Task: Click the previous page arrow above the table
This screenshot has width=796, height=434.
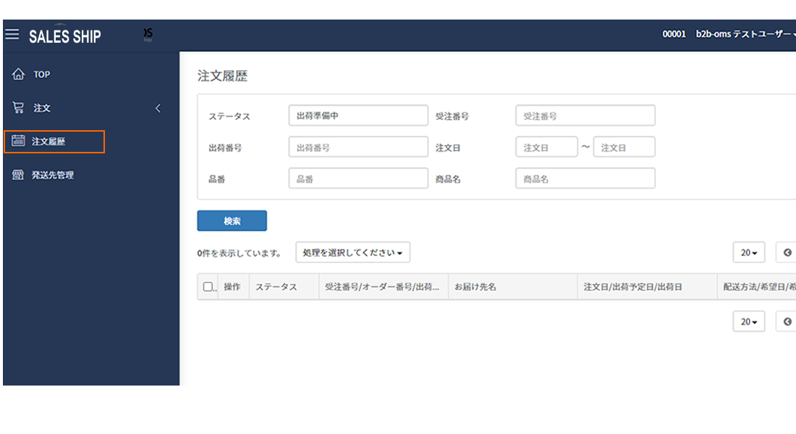Action: (786, 252)
